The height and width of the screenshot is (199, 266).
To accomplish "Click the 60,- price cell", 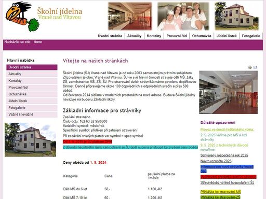I will [108, 197].
